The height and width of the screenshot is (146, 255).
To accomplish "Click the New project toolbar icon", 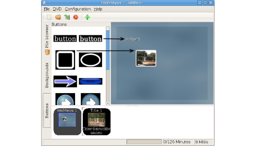I will (x=50, y=17).
